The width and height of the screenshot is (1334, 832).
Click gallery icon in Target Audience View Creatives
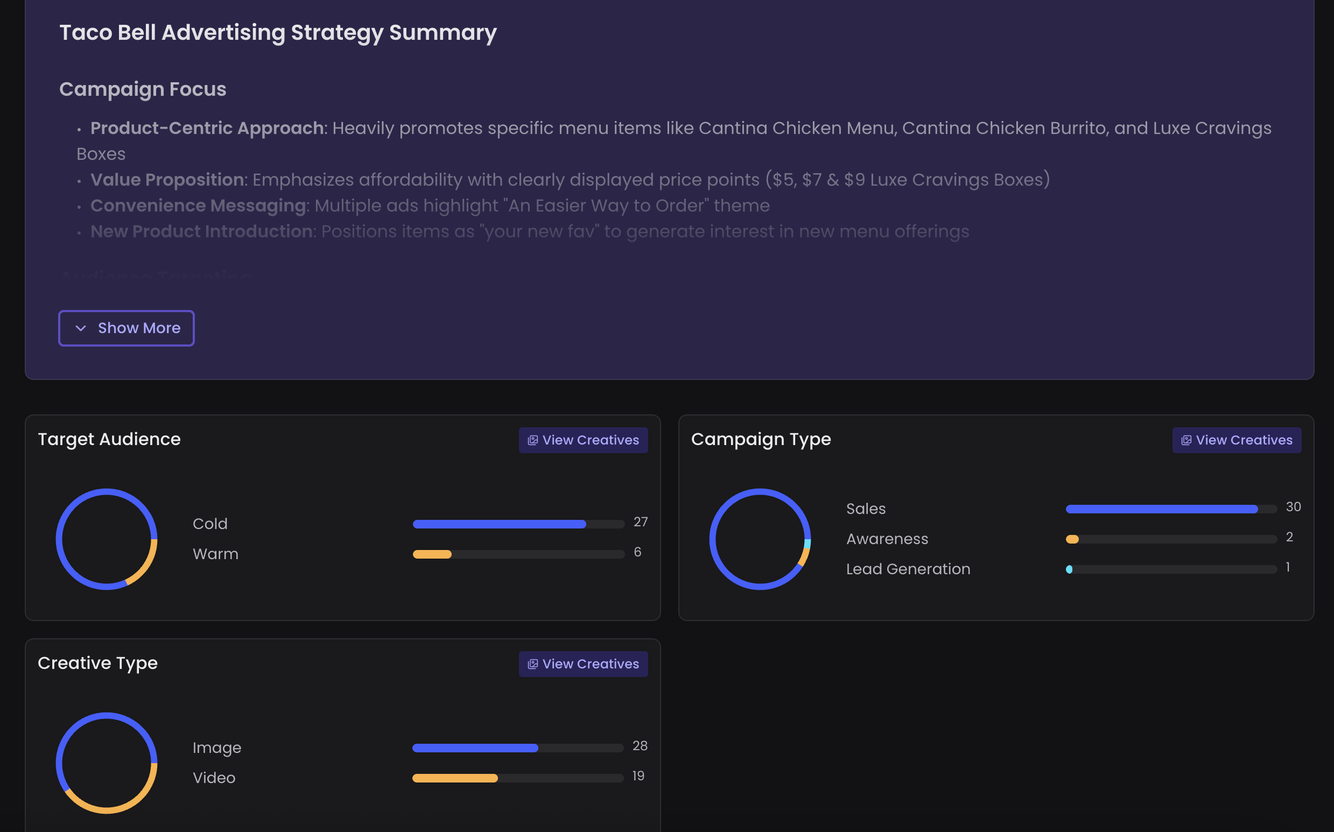[x=532, y=440]
